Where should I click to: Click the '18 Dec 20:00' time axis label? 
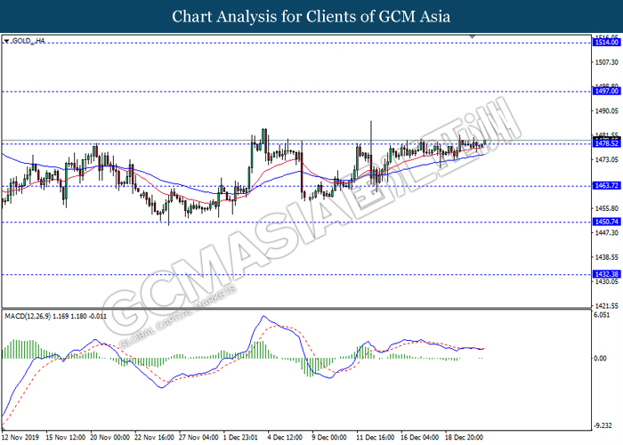(464, 437)
